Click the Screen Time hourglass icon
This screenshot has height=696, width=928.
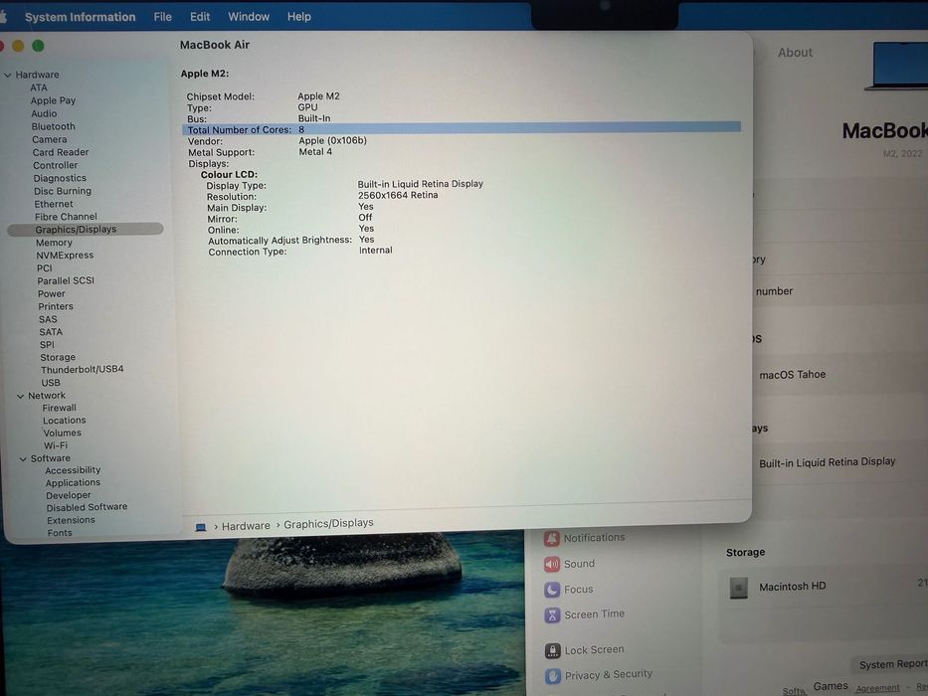point(552,614)
